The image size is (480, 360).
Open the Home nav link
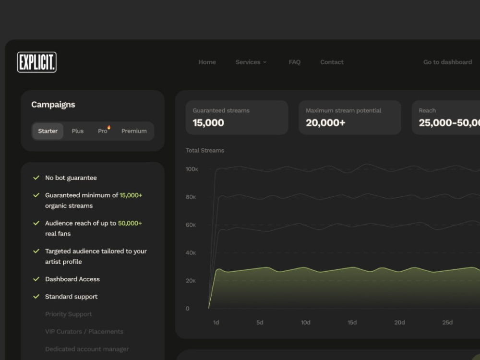click(207, 62)
